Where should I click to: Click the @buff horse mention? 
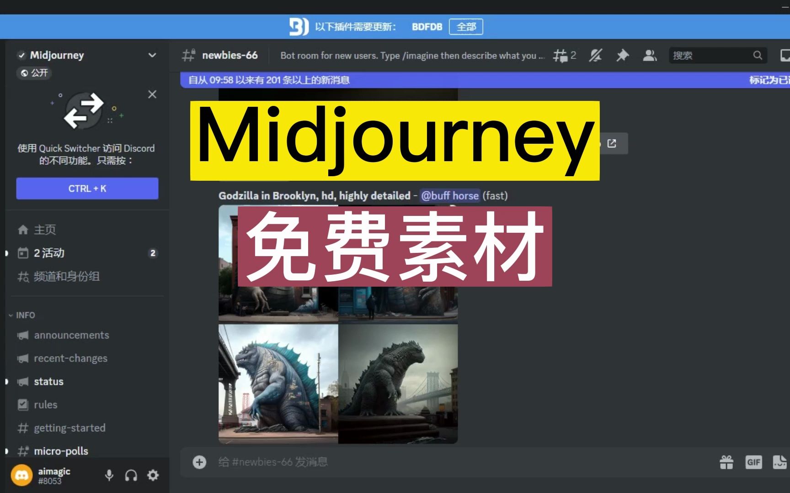(x=450, y=196)
